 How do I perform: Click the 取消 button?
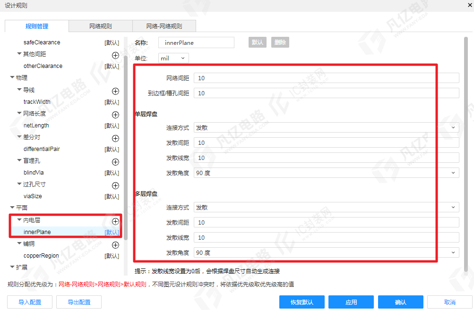tap(450, 302)
